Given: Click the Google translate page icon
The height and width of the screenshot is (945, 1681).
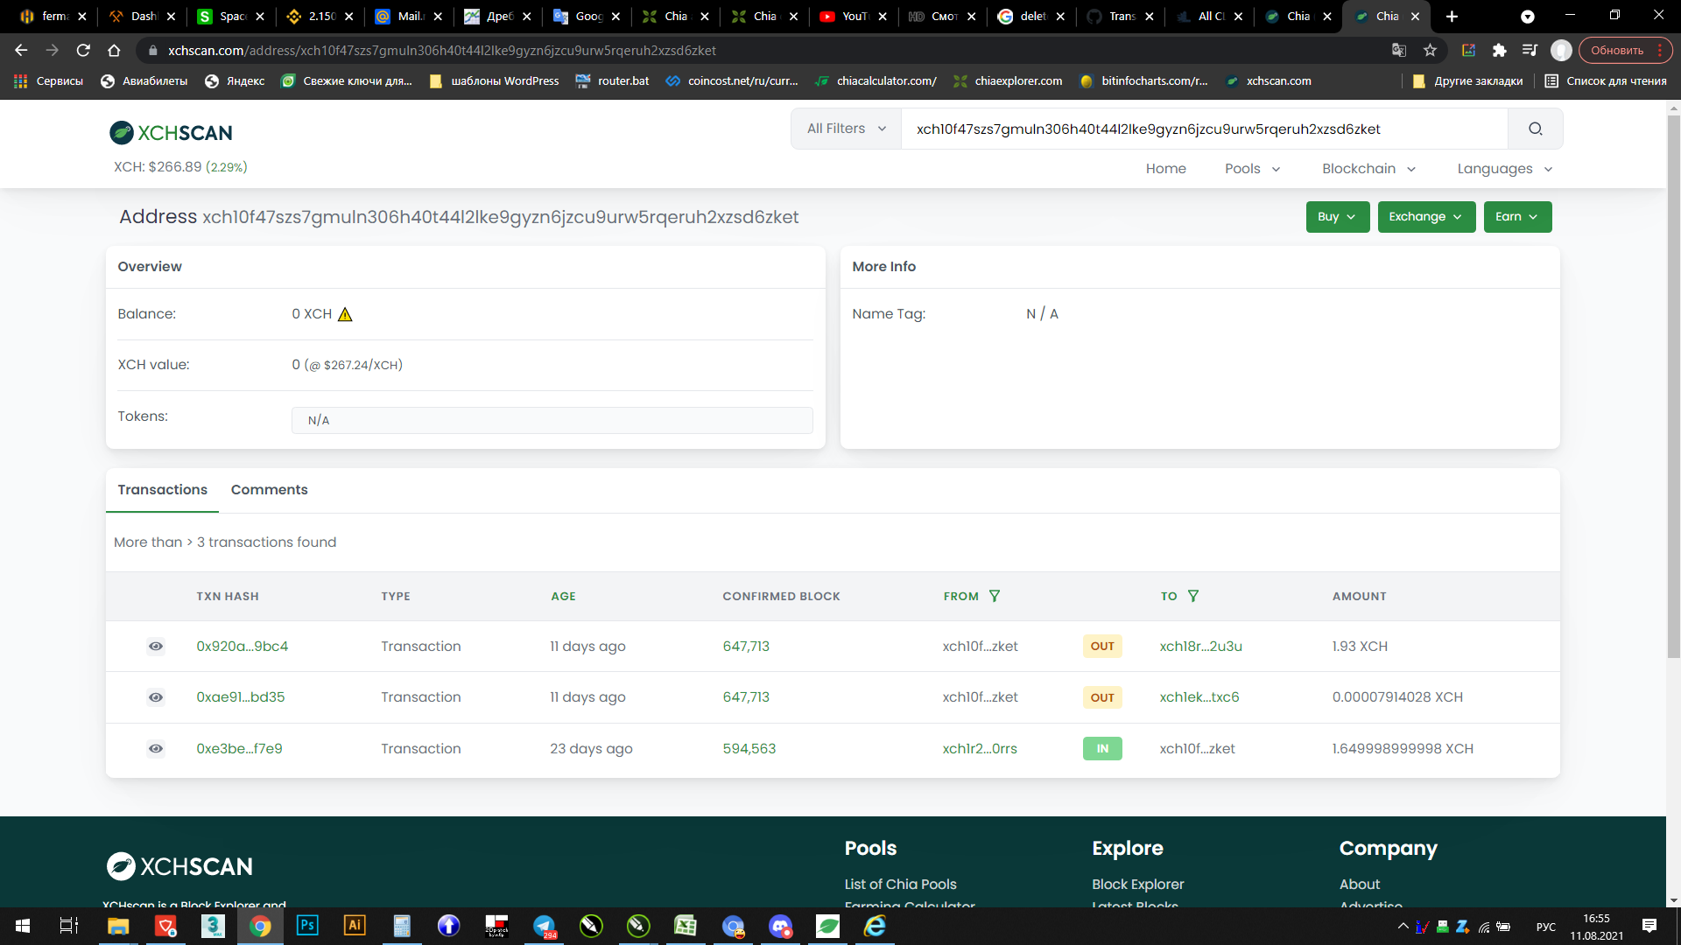Looking at the screenshot, I should tap(1399, 51).
